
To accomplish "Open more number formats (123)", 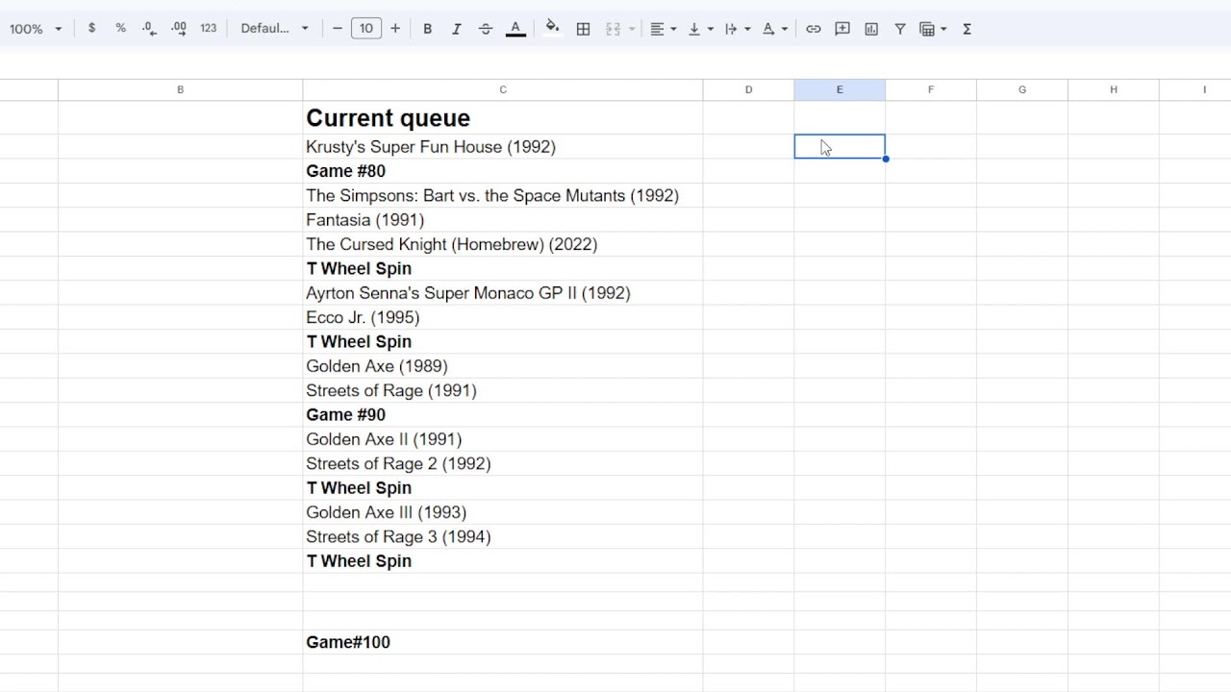I will (208, 29).
